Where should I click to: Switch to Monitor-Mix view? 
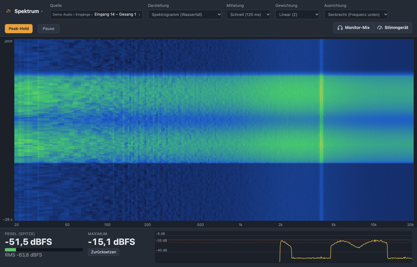point(353,28)
